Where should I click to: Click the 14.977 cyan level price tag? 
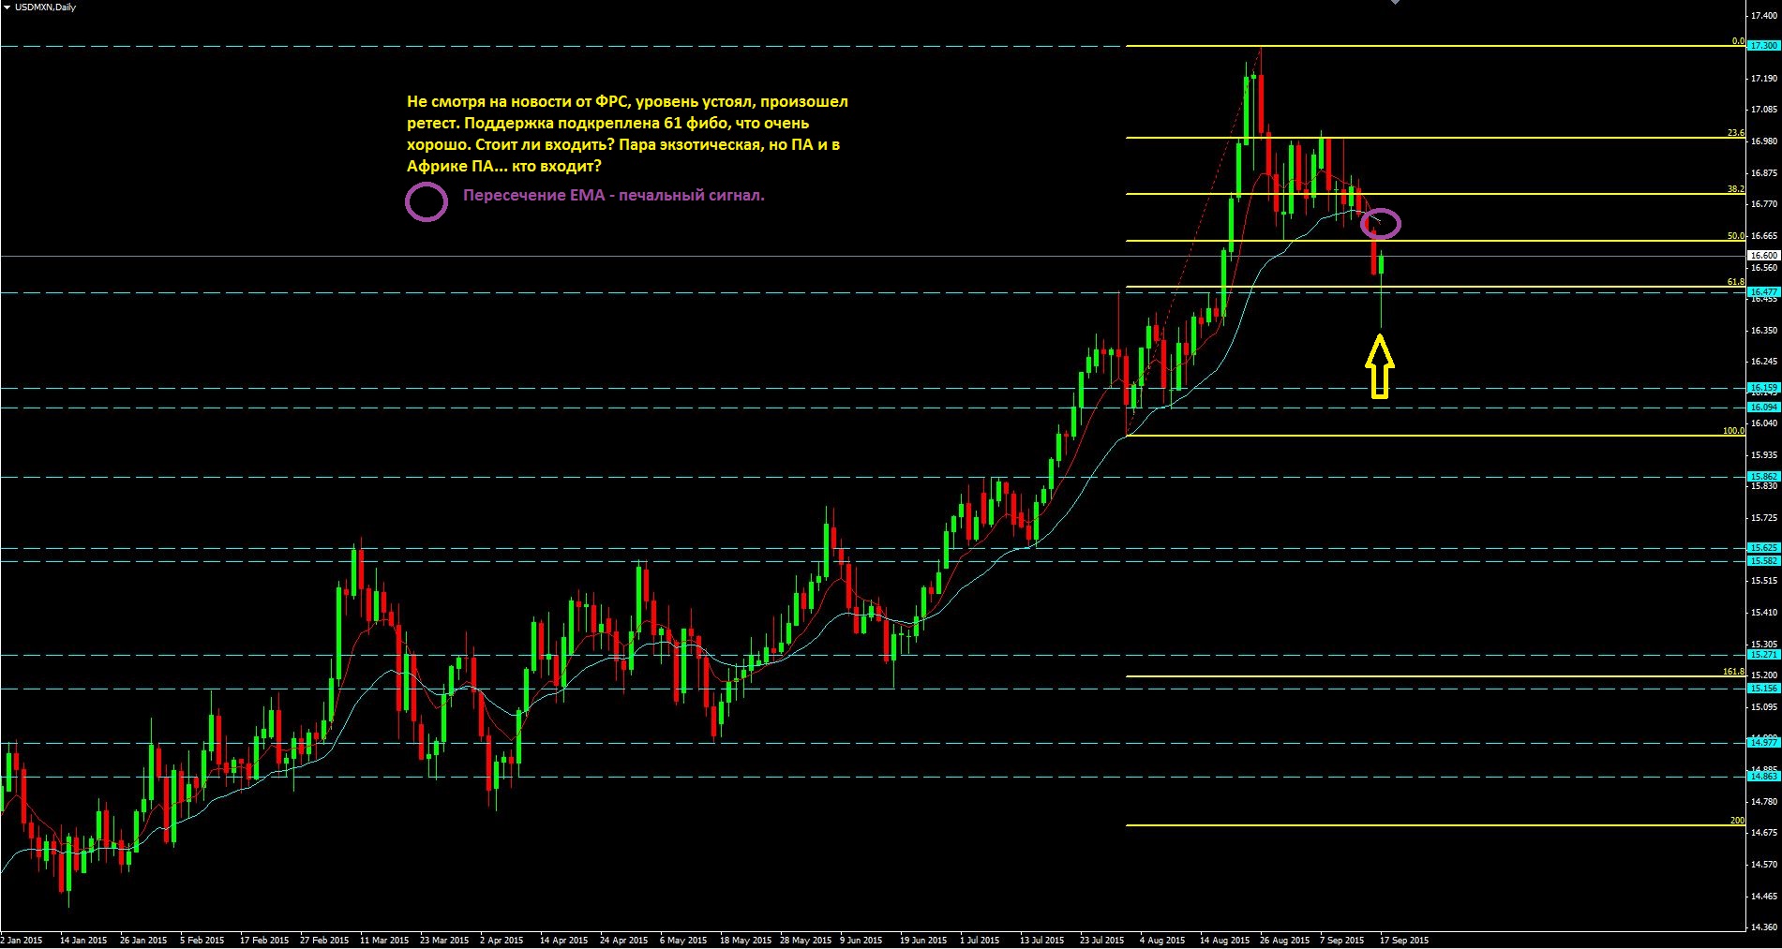click(x=1763, y=743)
